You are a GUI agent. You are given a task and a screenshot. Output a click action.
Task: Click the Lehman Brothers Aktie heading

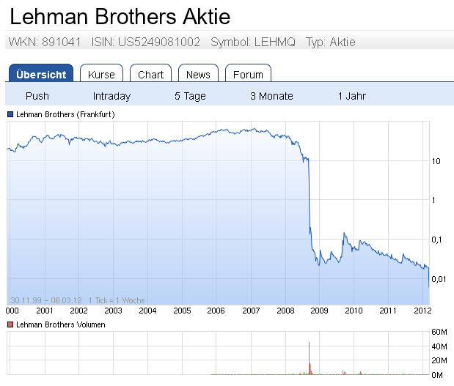(120, 16)
